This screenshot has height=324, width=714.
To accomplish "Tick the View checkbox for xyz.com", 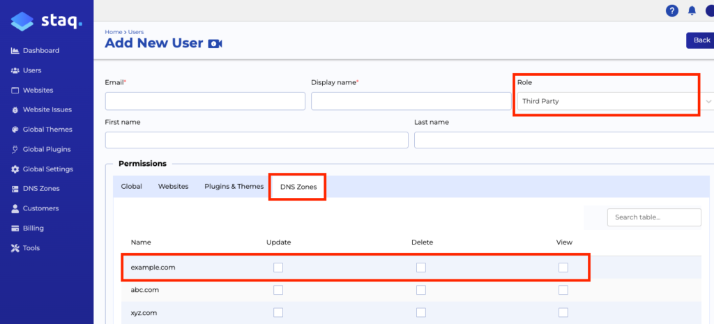I will click(x=563, y=312).
